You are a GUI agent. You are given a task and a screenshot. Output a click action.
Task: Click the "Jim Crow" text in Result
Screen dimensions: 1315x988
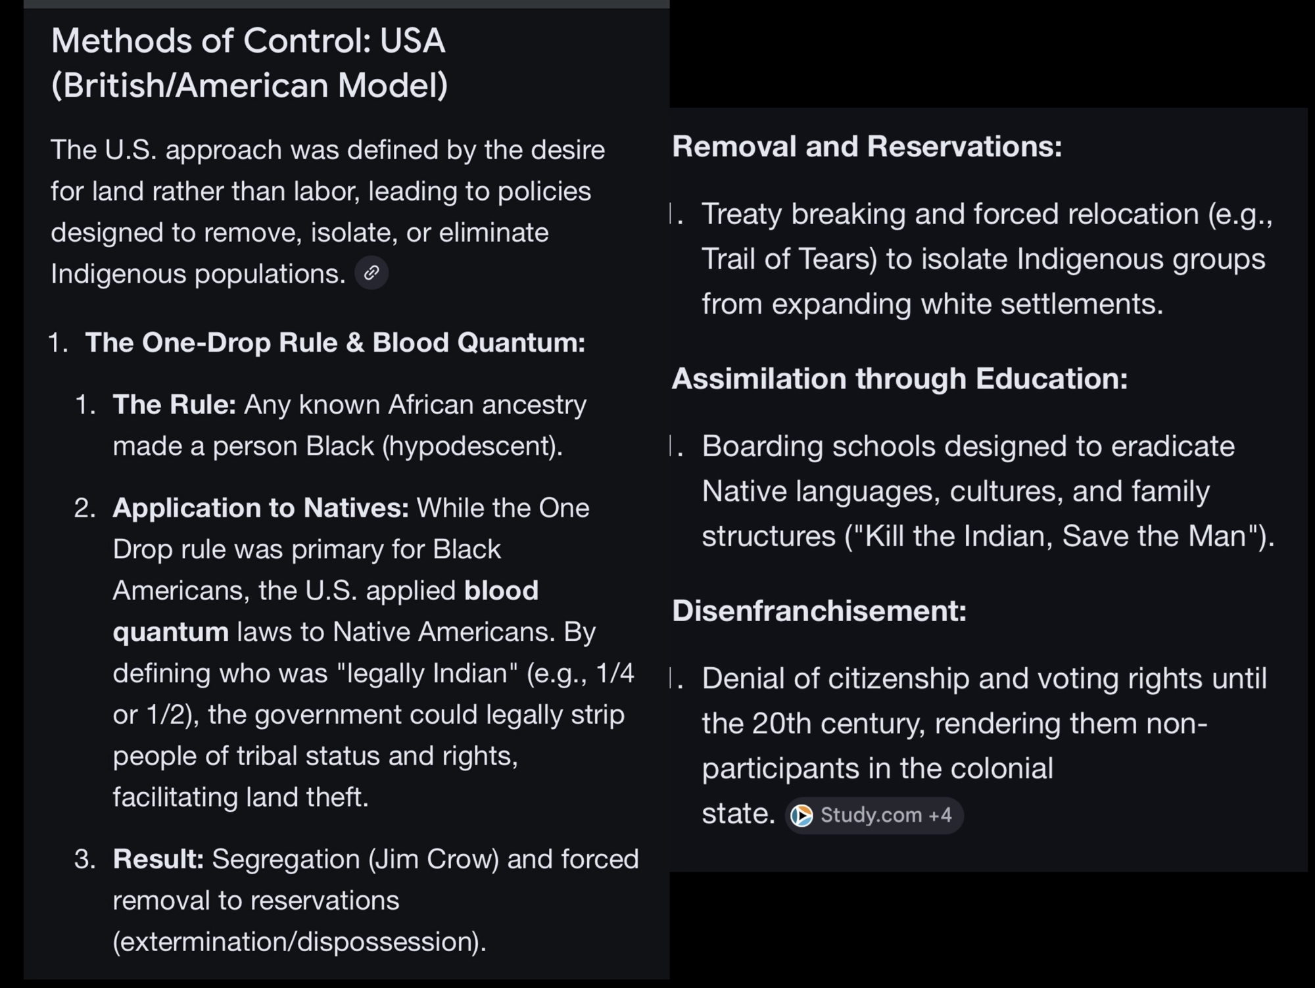click(x=437, y=859)
